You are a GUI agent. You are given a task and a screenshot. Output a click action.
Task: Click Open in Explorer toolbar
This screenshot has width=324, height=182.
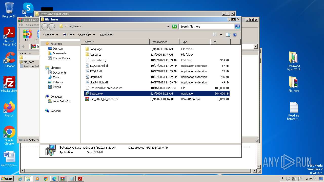tap(68, 35)
